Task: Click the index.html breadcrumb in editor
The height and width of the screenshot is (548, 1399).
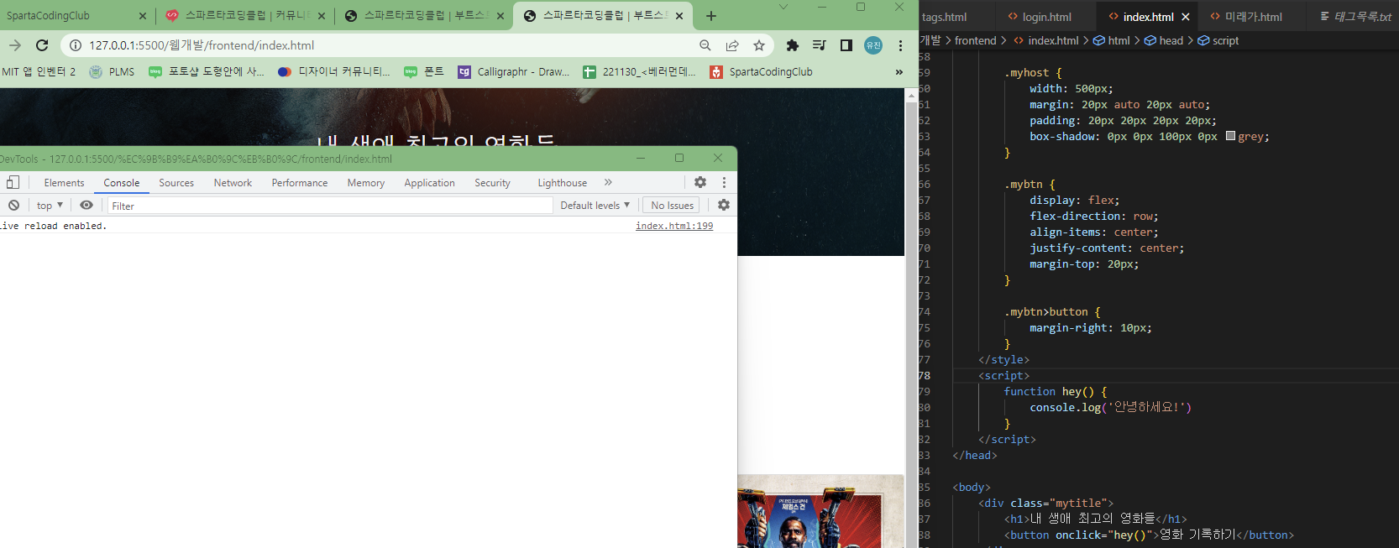Action: tap(1046, 40)
